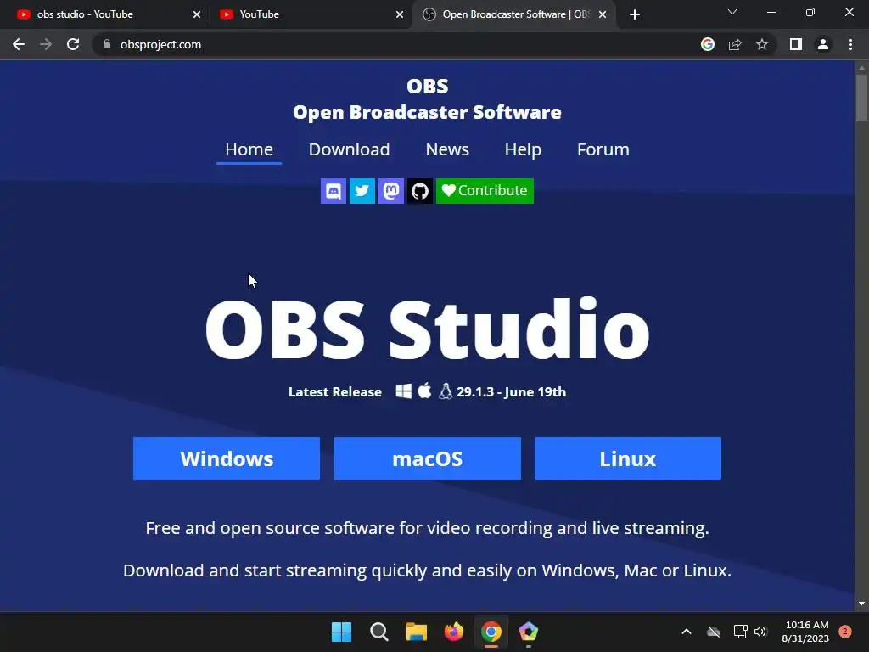Image resolution: width=869 pixels, height=652 pixels.
Task: Open the Forum navigation link
Action: [603, 149]
